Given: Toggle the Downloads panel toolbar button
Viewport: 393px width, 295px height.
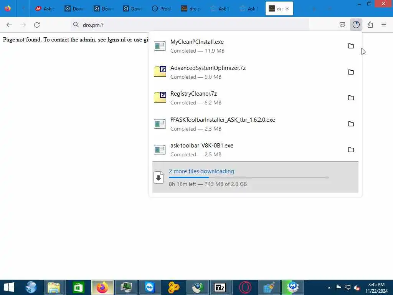Looking at the screenshot, I should pos(356,25).
